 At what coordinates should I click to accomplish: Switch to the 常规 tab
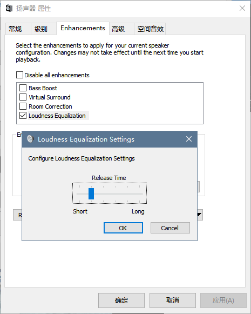point(18,29)
